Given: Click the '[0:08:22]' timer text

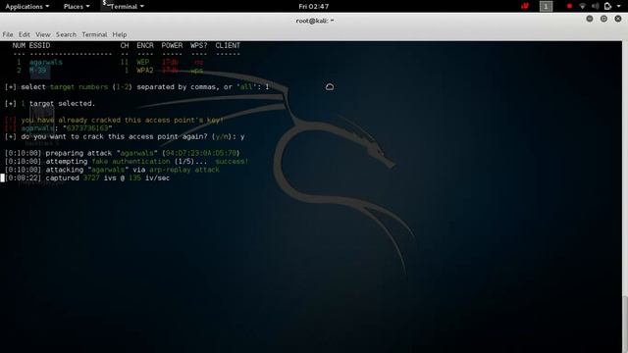Looking at the screenshot, I should coord(23,178).
